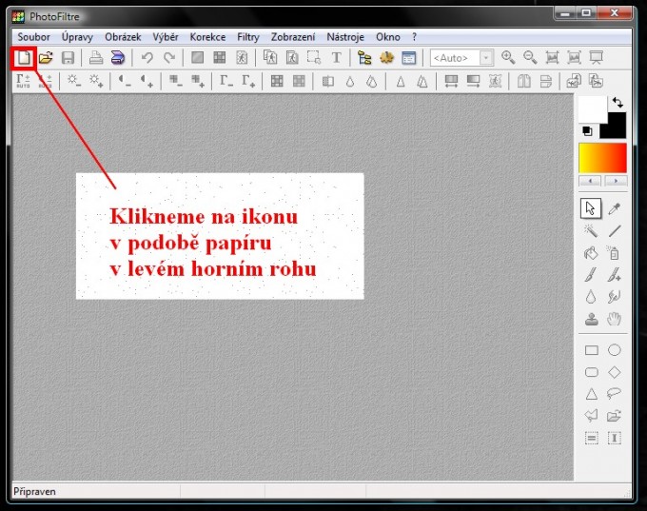
Task: Click the Brightness plus icon
Action: tap(96, 81)
